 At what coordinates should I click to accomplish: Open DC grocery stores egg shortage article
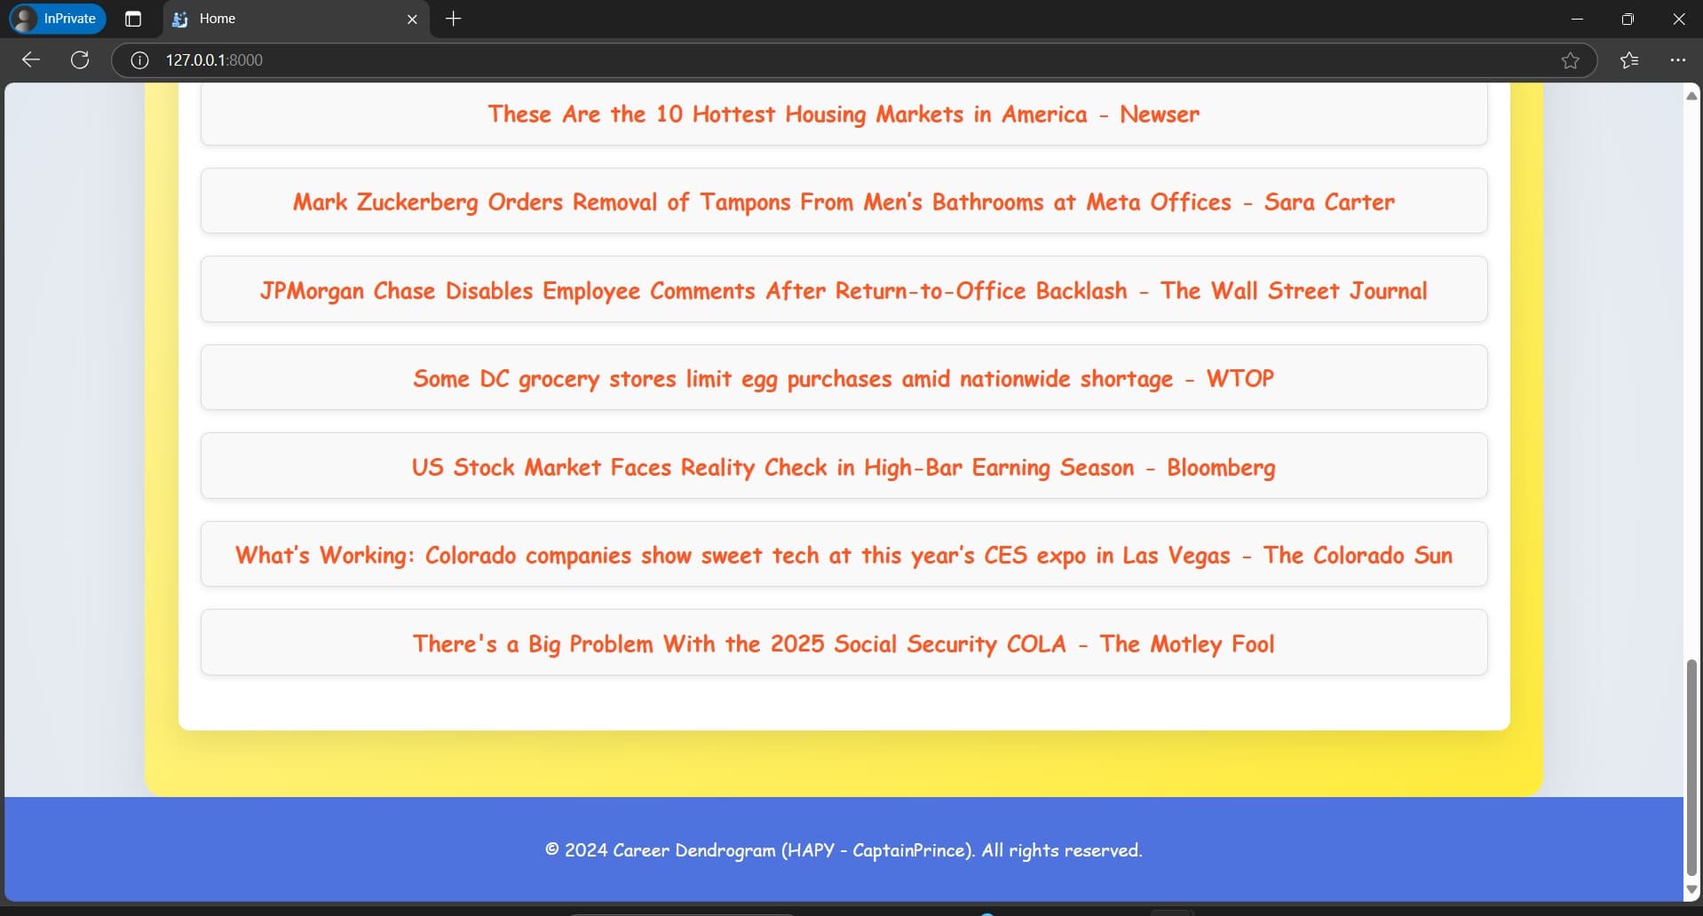pyautogui.click(x=844, y=378)
